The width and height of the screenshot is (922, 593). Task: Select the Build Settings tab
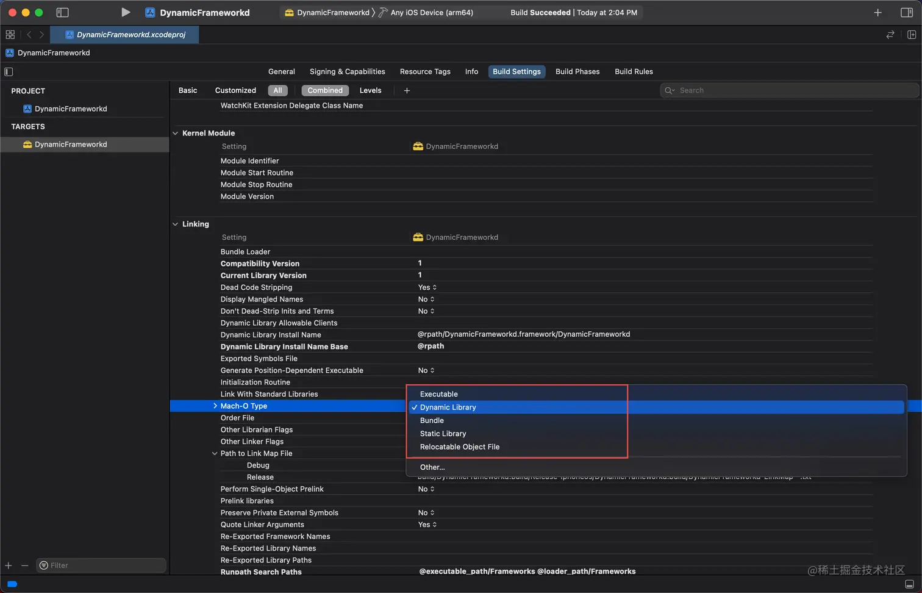(516, 71)
